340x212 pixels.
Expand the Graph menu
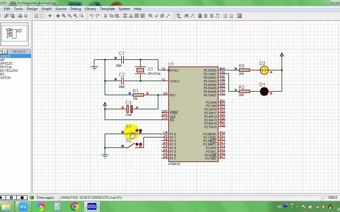[x=47, y=9]
